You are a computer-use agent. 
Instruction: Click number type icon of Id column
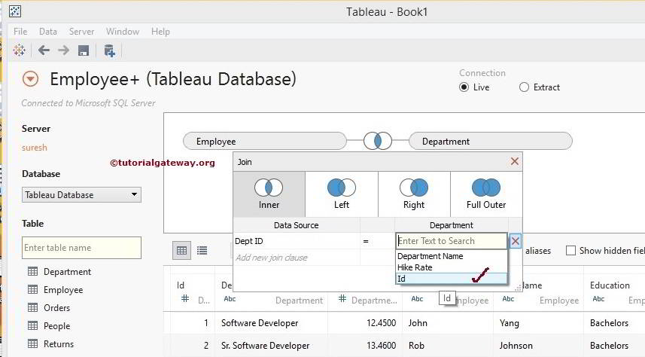point(185,298)
